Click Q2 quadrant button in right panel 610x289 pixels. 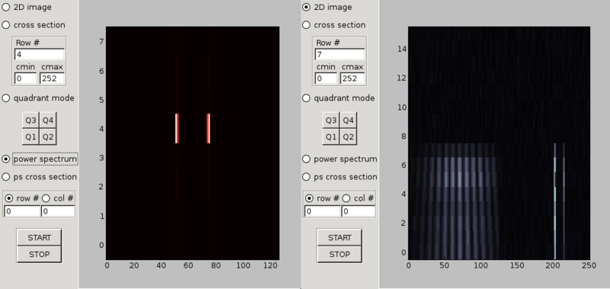[348, 136]
